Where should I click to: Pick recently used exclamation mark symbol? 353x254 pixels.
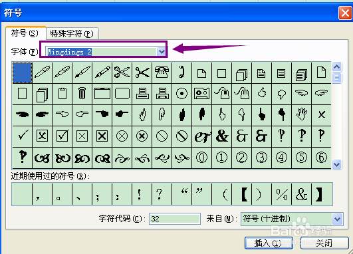142,194
